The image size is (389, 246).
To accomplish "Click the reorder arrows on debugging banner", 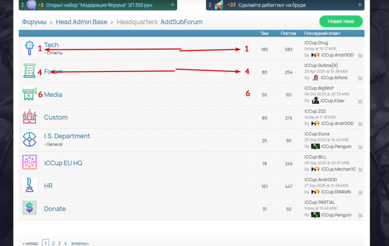I will (x=210, y=5).
